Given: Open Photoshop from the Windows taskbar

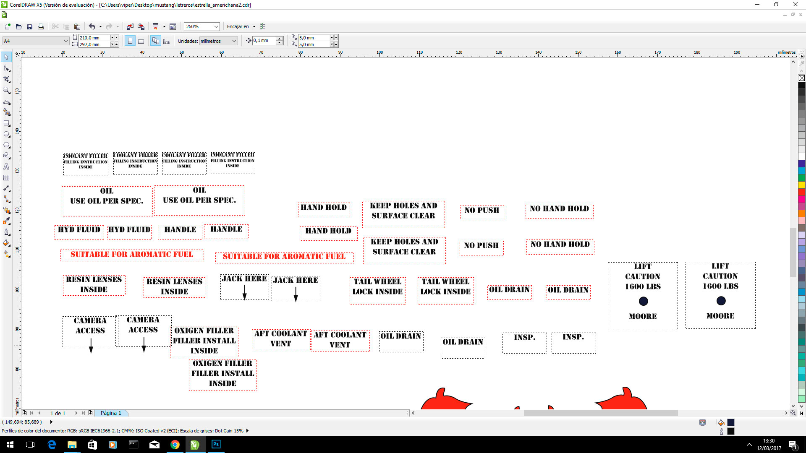Looking at the screenshot, I should (216, 444).
